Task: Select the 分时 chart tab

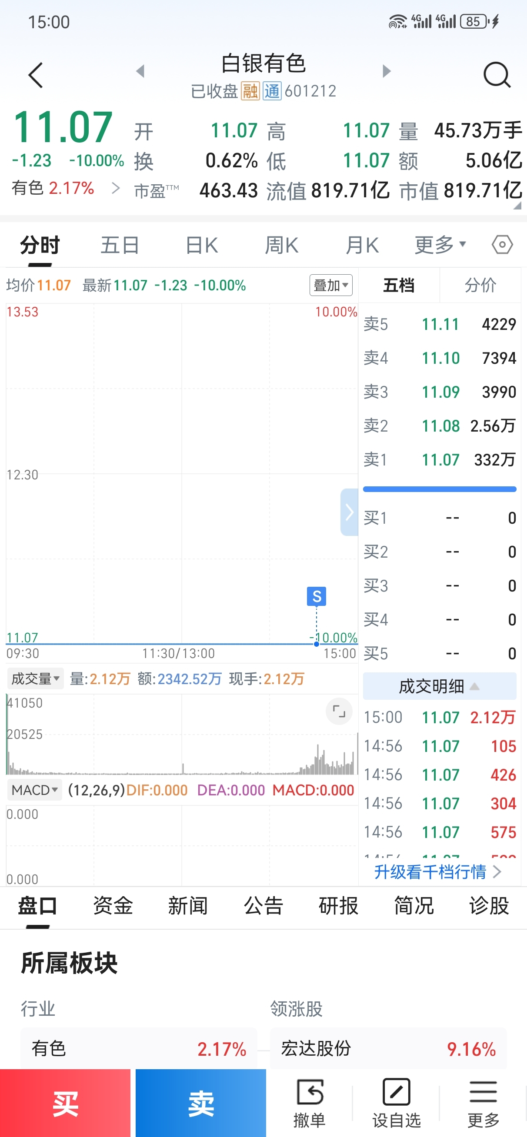Action: tap(40, 245)
